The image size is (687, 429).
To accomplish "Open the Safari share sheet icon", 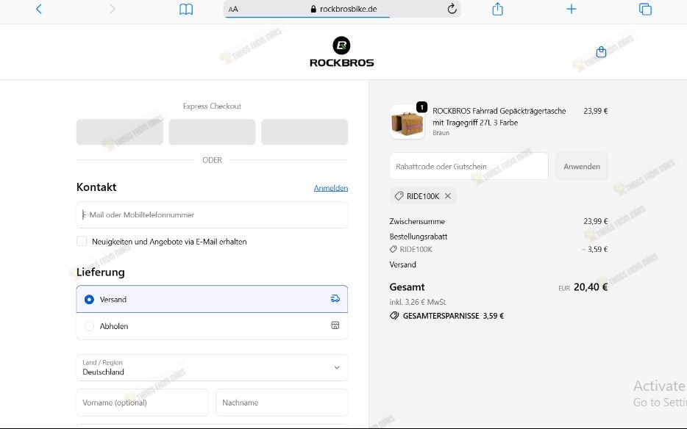I will pyautogui.click(x=498, y=9).
